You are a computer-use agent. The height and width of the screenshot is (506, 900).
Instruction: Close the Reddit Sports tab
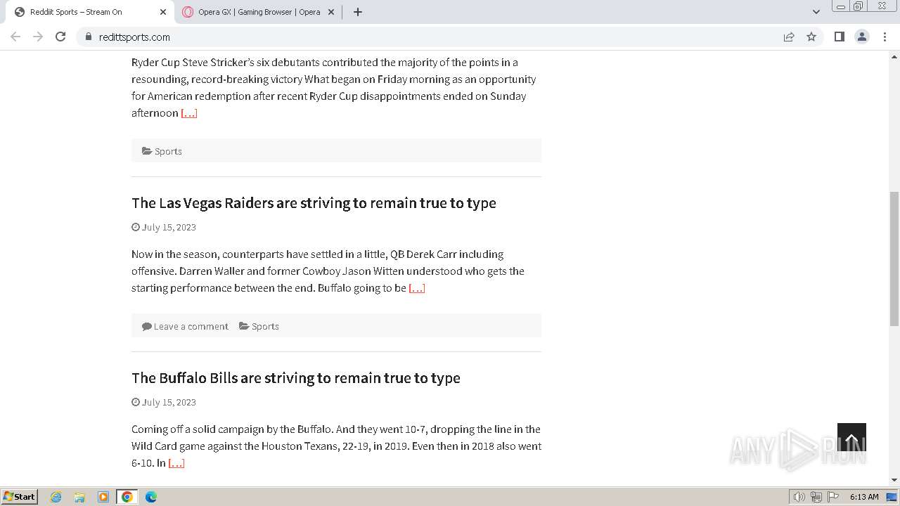(x=163, y=12)
